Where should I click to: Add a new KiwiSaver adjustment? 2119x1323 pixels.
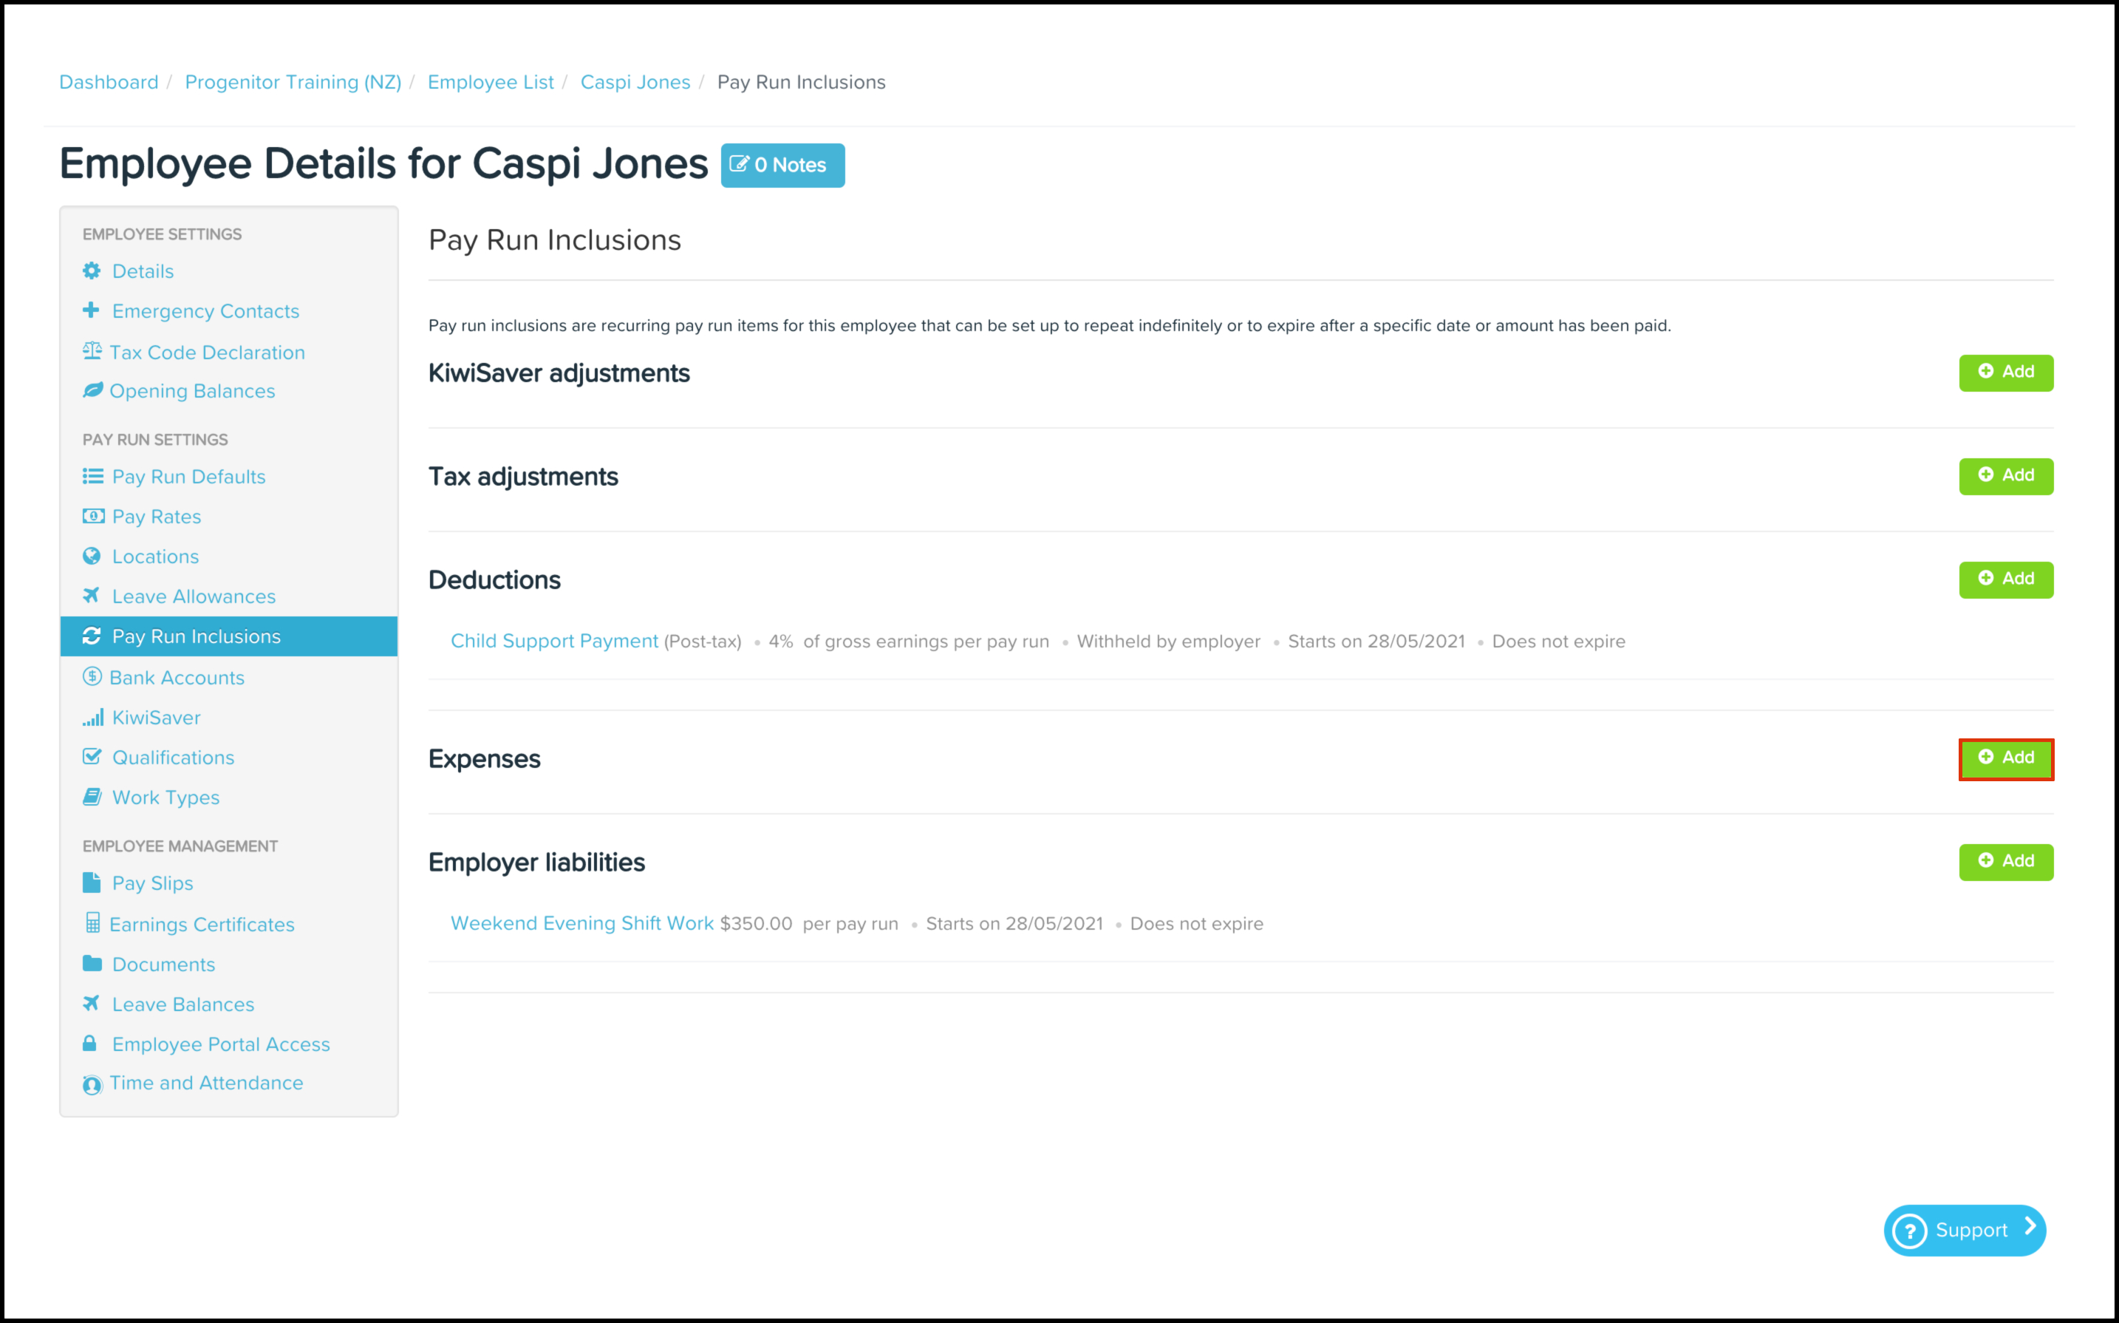pyautogui.click(x=2005, y=373)
